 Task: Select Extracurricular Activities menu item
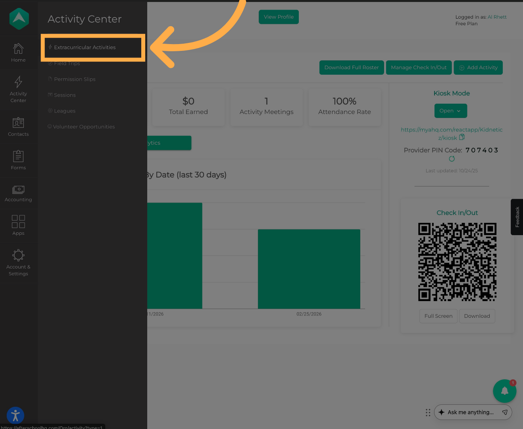(85, 47)
